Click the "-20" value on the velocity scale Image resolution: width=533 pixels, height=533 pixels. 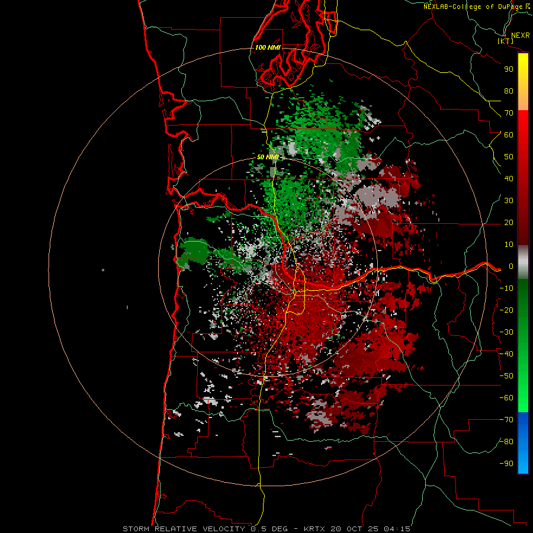coord(506,310)
